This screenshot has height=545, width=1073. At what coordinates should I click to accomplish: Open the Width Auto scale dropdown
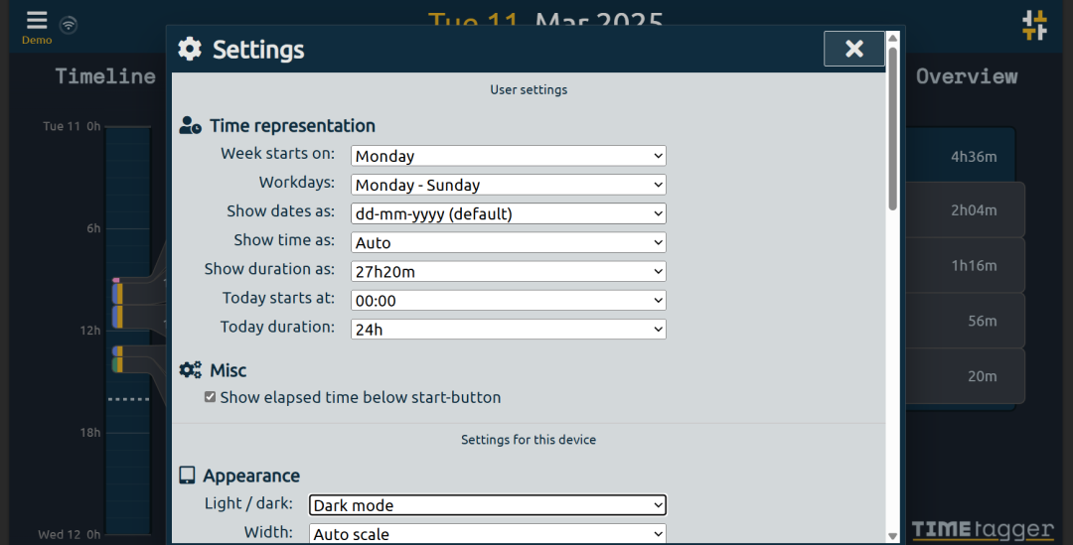click(487, 534)
